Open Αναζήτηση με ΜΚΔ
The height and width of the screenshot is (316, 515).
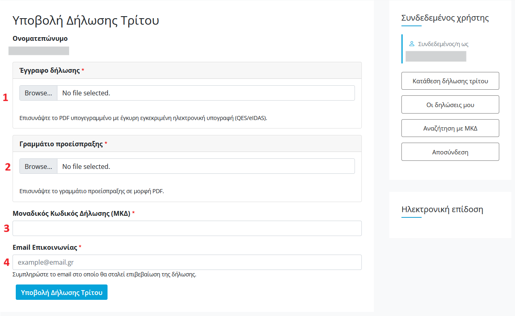click(450, 129)
